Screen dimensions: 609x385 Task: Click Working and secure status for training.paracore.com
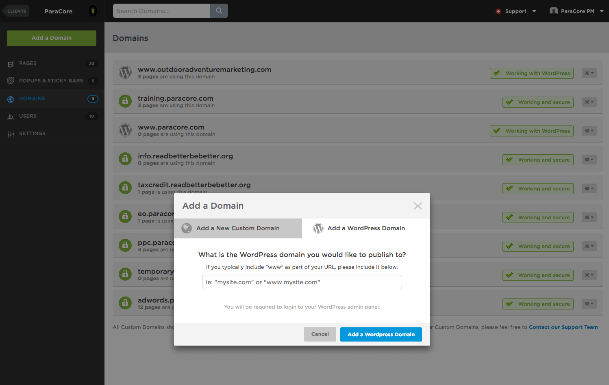[x=538, y=102]
